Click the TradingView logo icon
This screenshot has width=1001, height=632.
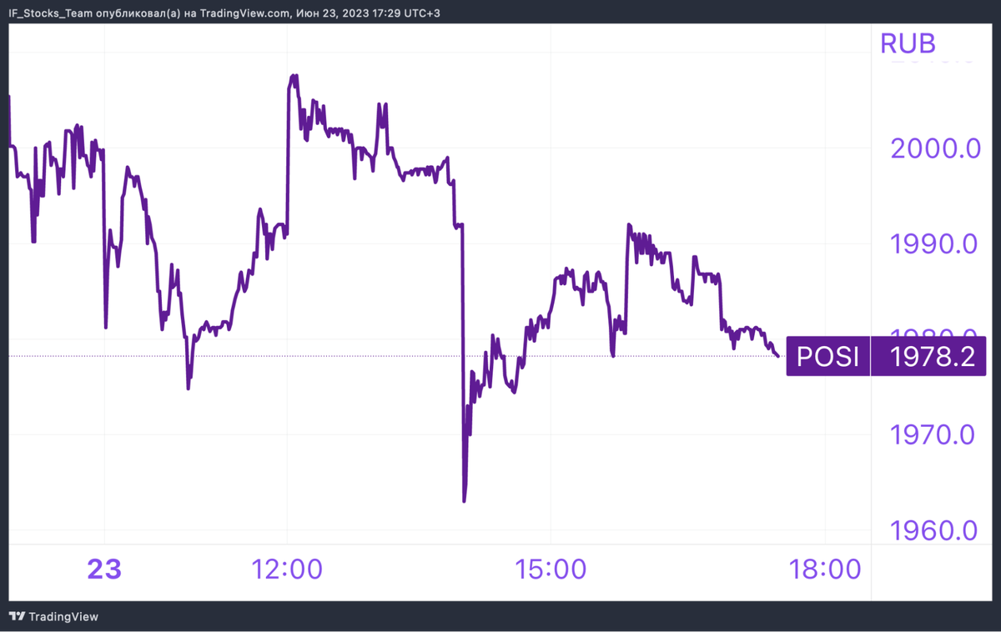[17, 616]
